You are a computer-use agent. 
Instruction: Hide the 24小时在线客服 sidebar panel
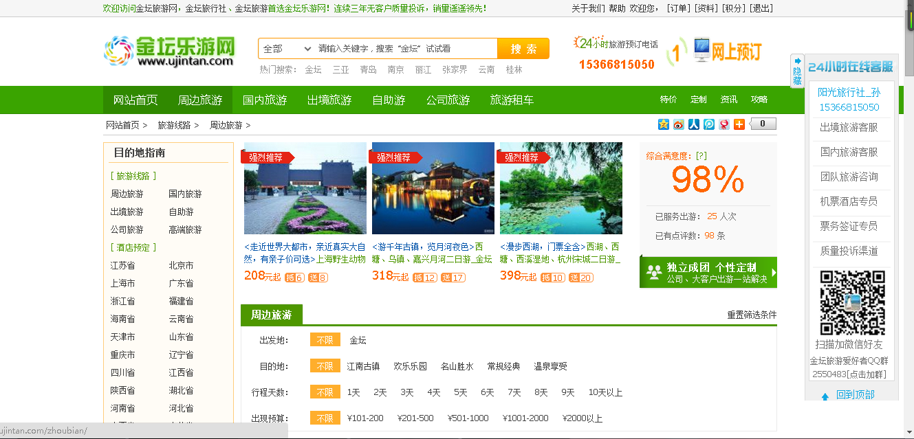coord(797,71)
